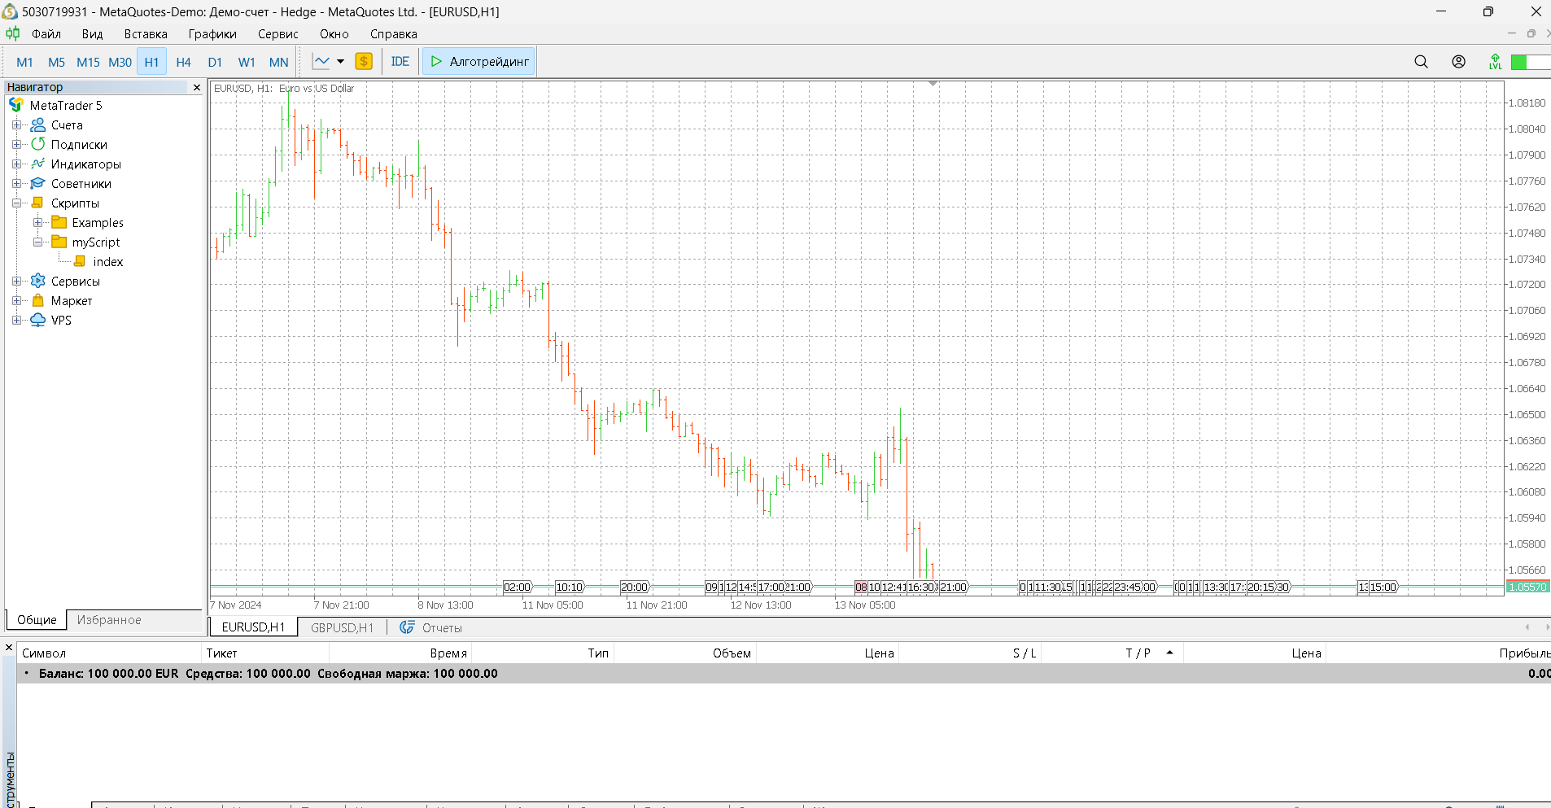Click the Подписки subscriptions icon
This screenshot has width=1551, height=808.
tap(37, 145)
